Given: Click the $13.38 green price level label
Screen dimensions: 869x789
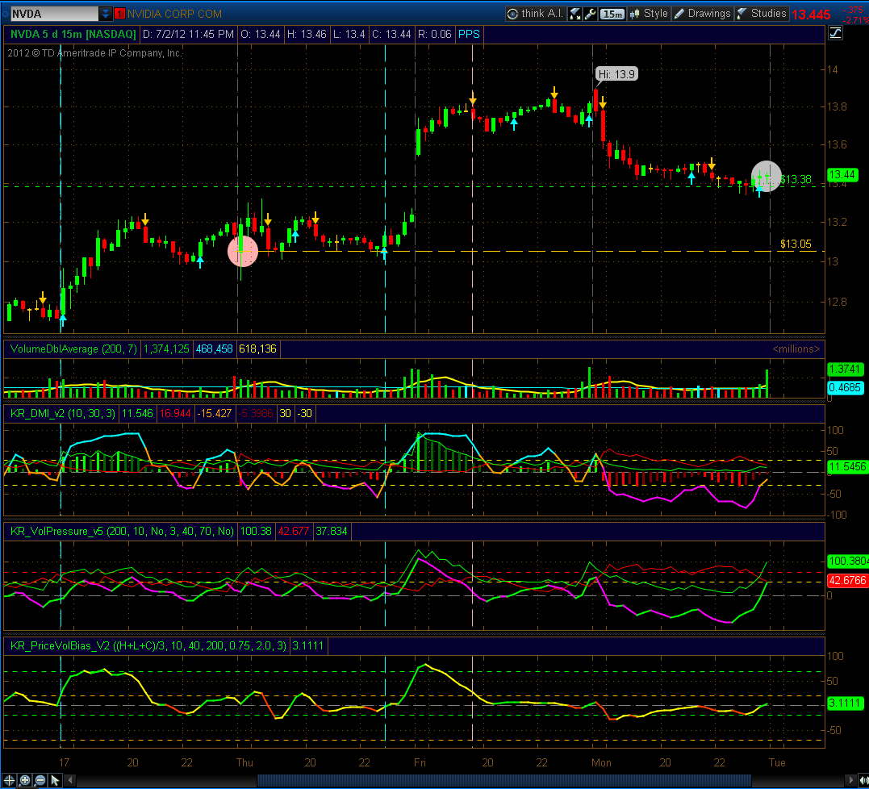Looking at the screenshot, I should click(x=796, y=180).
